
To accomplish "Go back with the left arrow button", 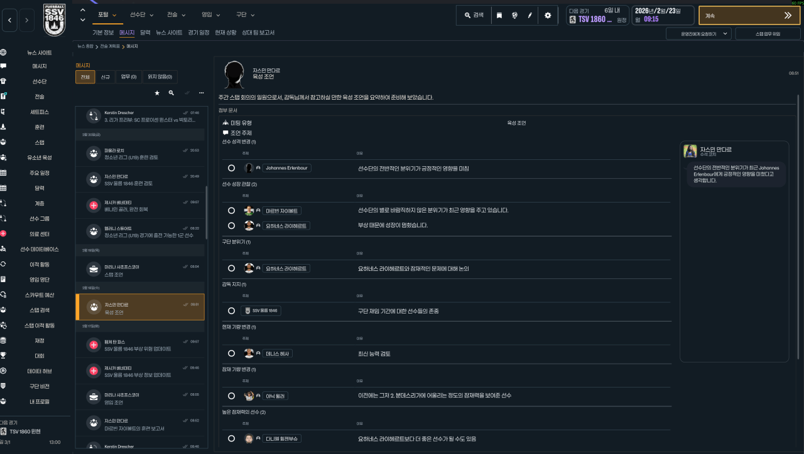I will click(x=9, y=21).
